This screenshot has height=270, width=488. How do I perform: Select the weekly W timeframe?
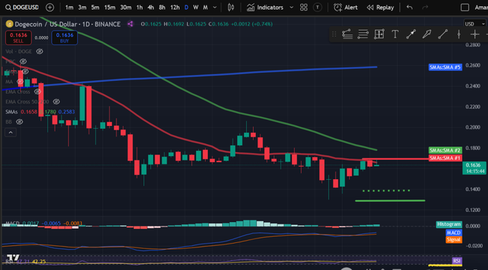[196, 7]
